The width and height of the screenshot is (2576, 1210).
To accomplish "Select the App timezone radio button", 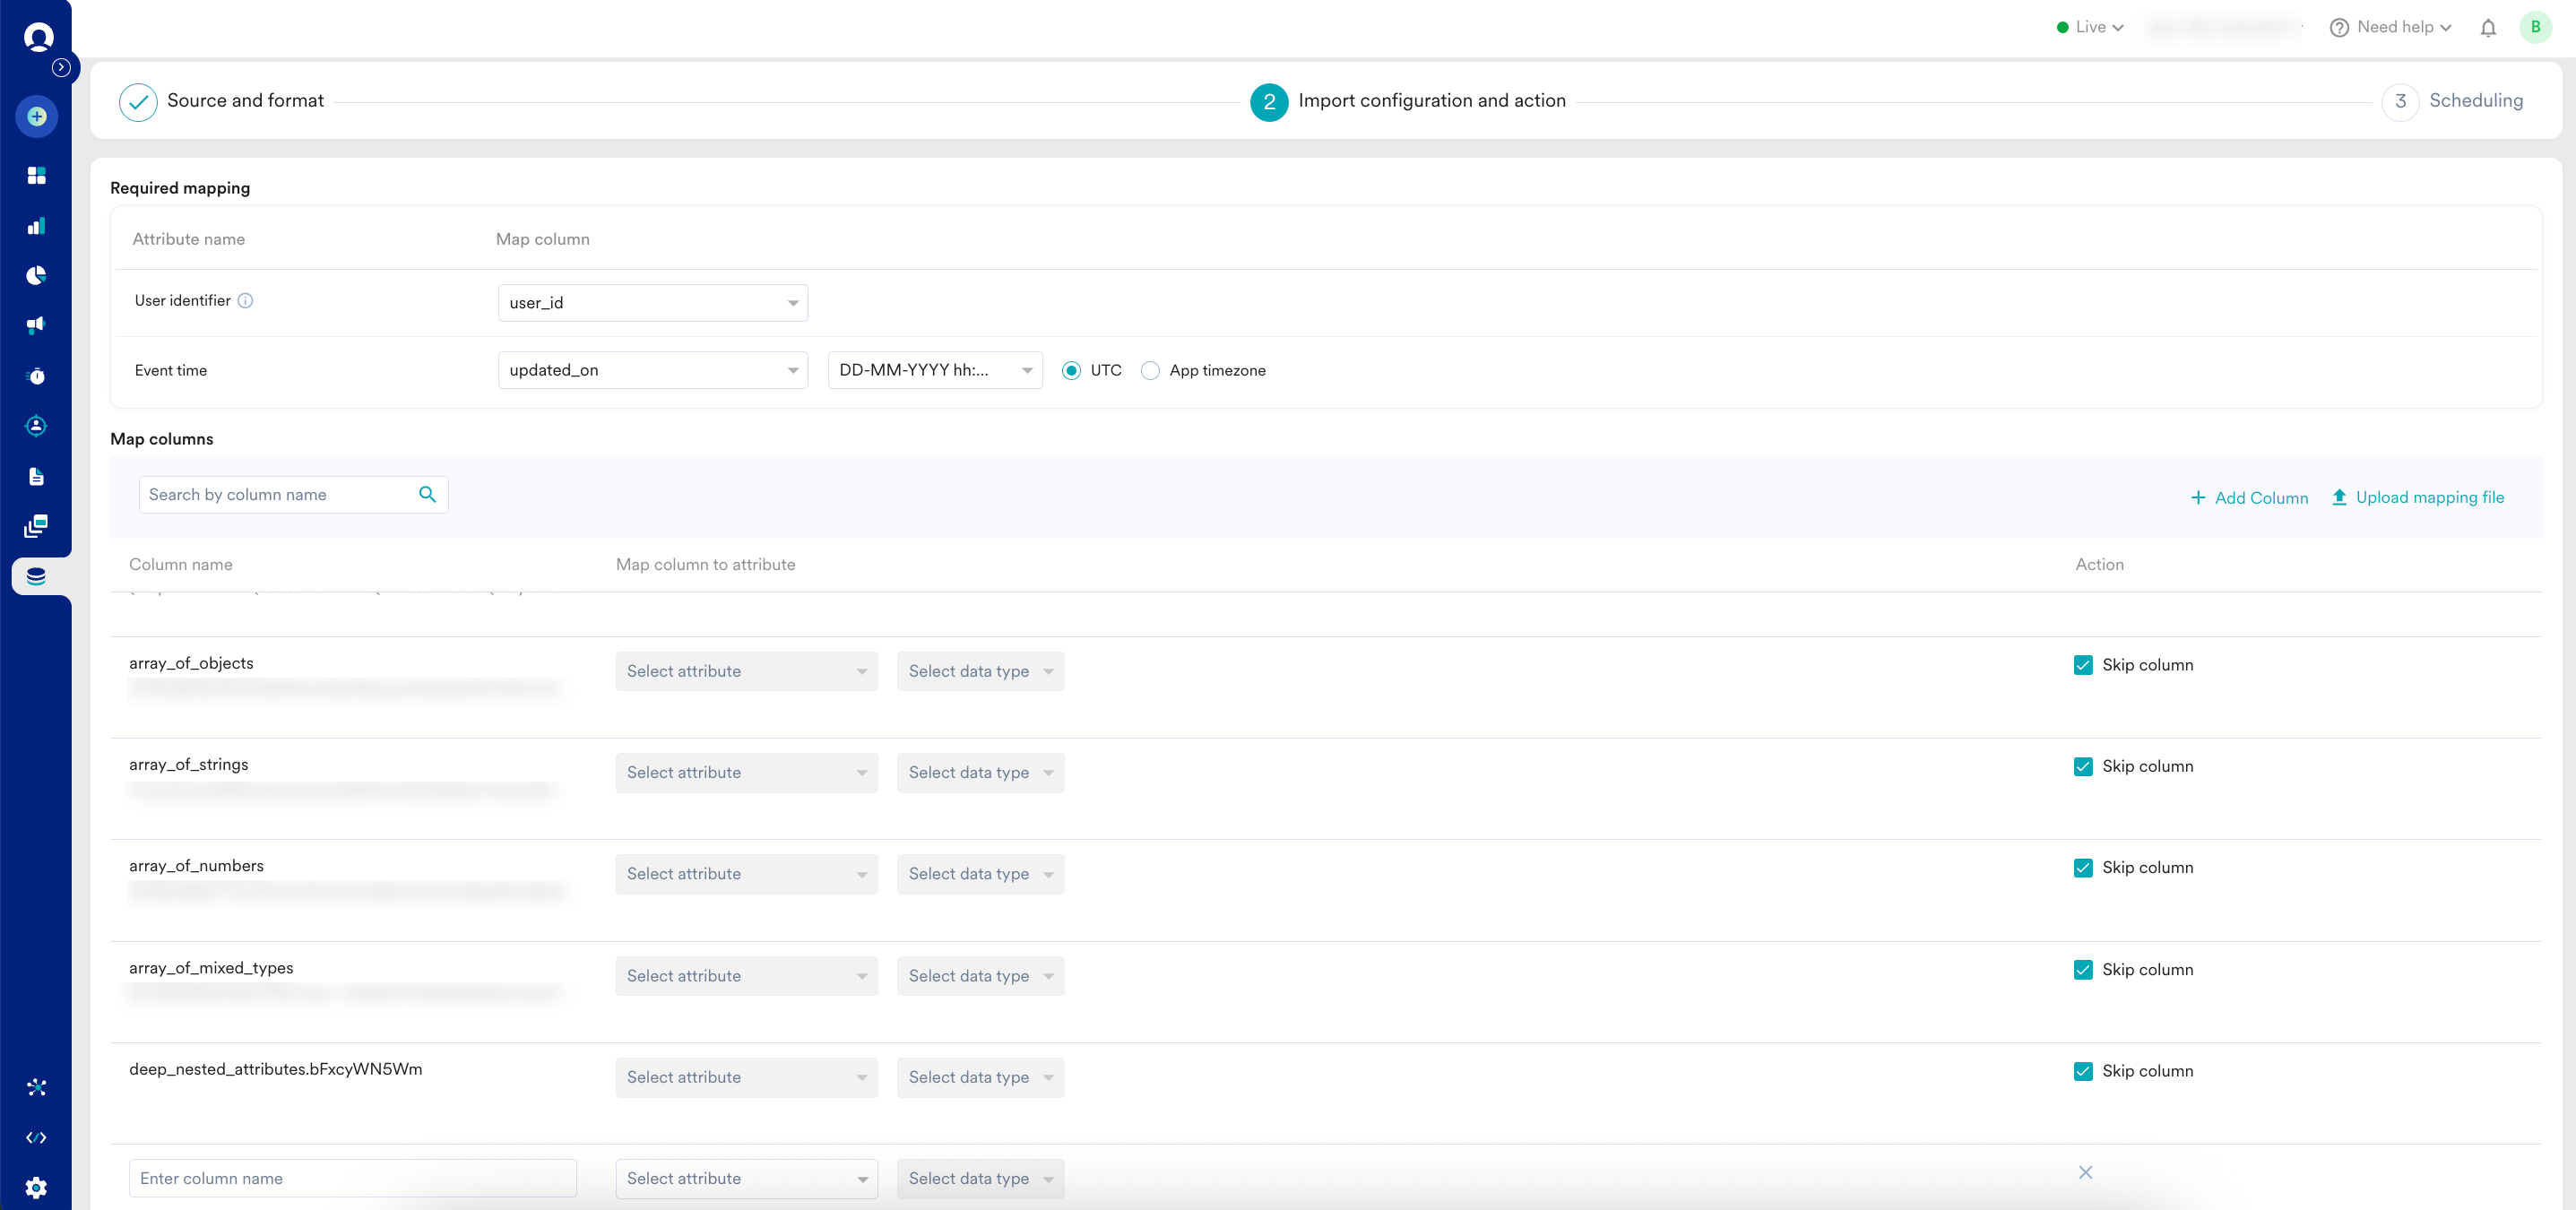I will pos(1150,371).
